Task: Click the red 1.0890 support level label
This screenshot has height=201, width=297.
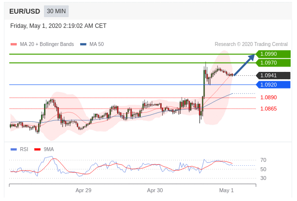Action: pos(268,97)
